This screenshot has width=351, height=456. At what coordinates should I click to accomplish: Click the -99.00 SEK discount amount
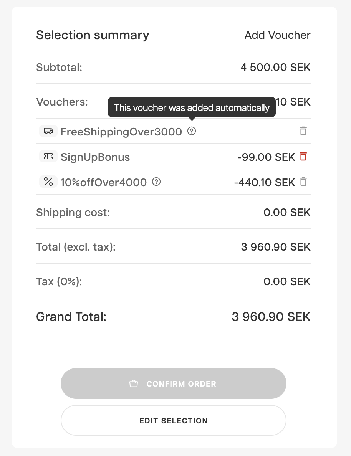tap(266, 157)
